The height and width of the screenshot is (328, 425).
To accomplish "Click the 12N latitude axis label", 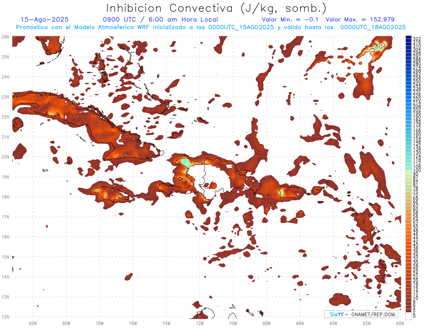I will [x=5, y=316].
